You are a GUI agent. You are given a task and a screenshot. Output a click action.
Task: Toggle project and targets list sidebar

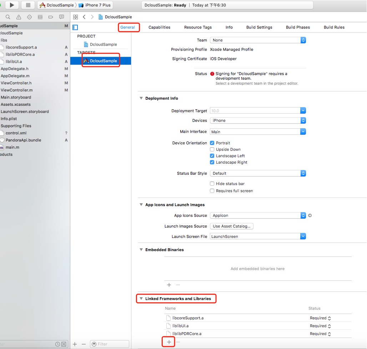pos(75,28)
